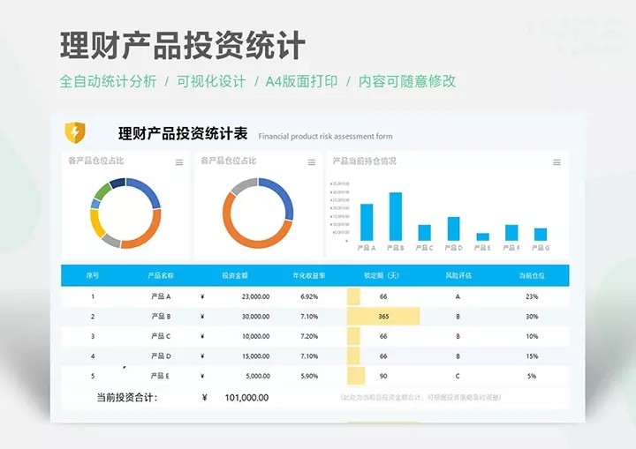The width and height of the screenshot is (636, 449).
Task: Select the 5.90% yield cell
Action: pyautogui.click(x=309, y=376)
